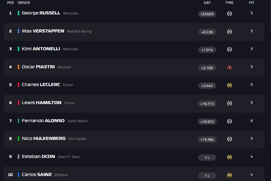Select the TYRE column header
This screenshot has width=271, height=181.
[x=229, y=2]
